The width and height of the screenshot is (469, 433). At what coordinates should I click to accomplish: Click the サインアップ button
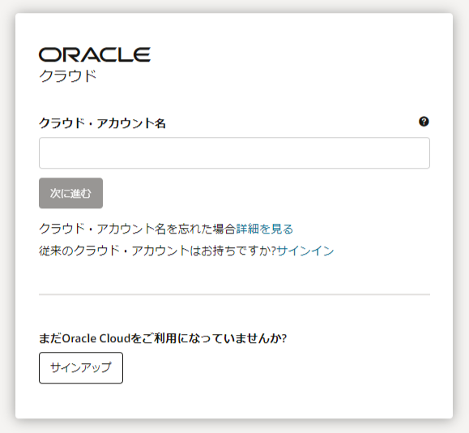pos(81,367)
